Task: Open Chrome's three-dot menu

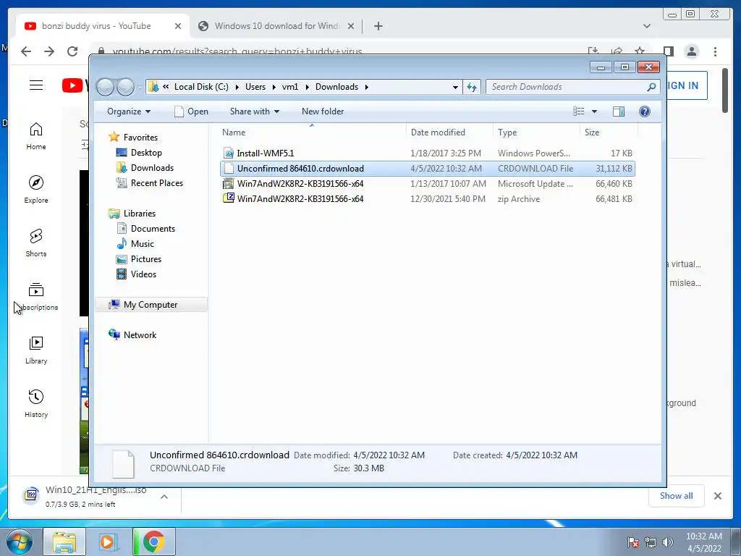Action: 716,51
